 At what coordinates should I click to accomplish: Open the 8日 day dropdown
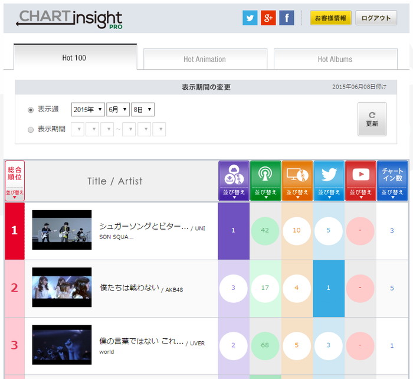click(x=142, y=110)
